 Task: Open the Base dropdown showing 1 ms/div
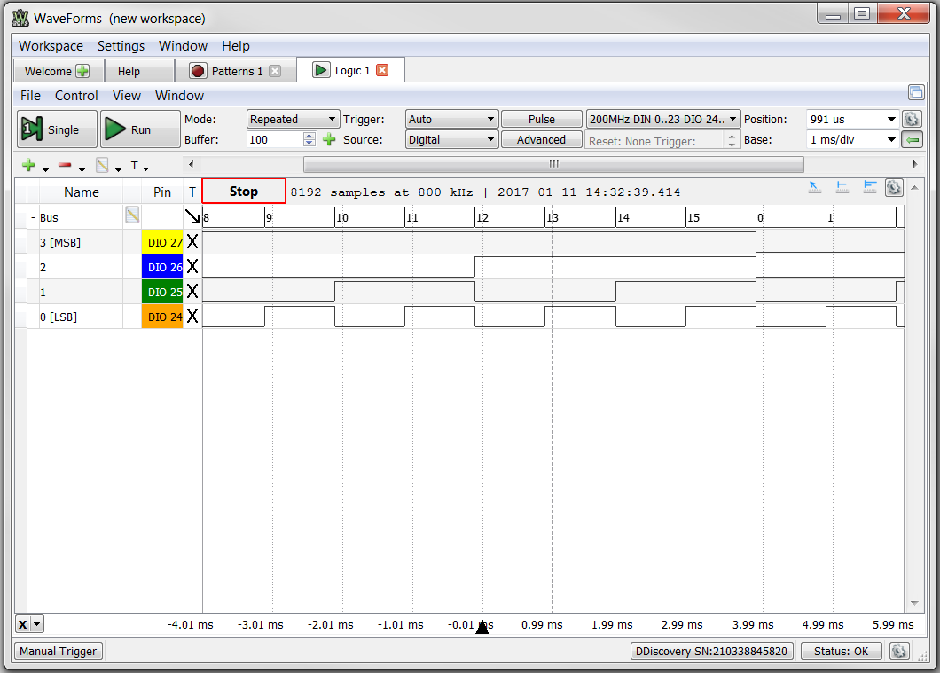(x=852, y=139)
